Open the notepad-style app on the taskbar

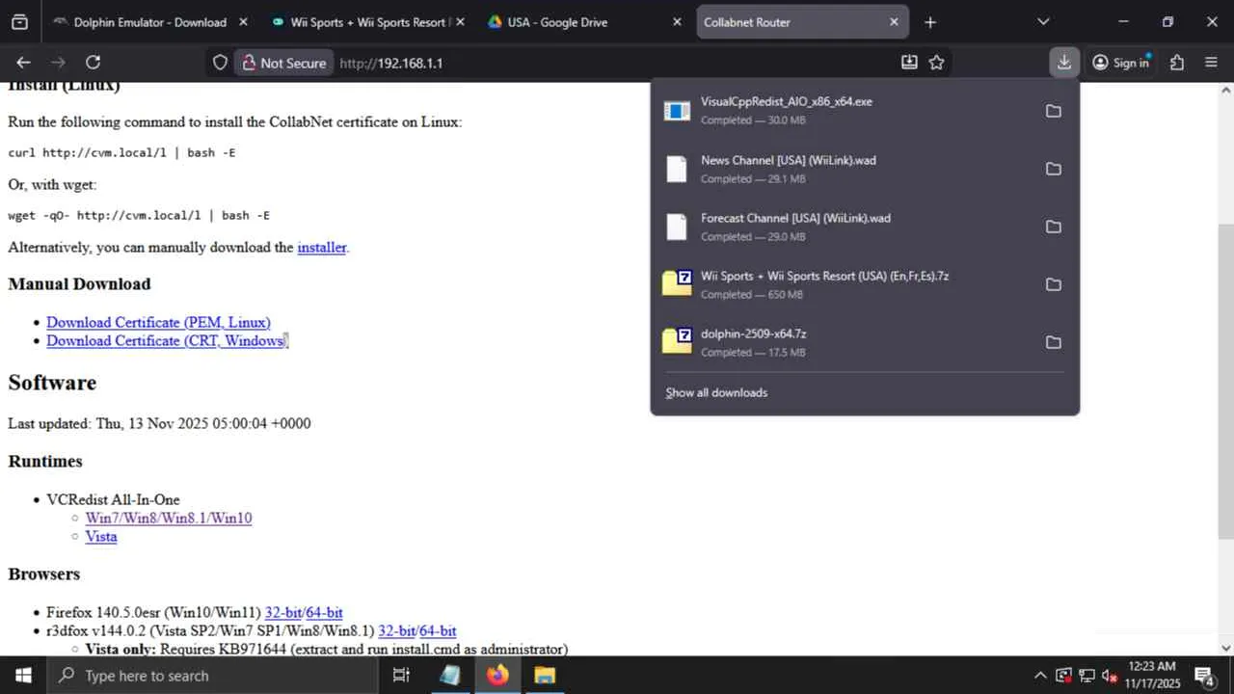click(x=450, y=676)
